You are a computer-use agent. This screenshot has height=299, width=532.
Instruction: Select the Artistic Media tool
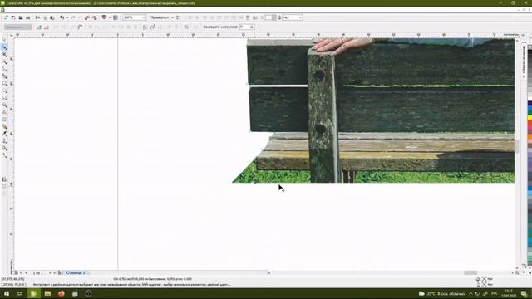point(4,76)
